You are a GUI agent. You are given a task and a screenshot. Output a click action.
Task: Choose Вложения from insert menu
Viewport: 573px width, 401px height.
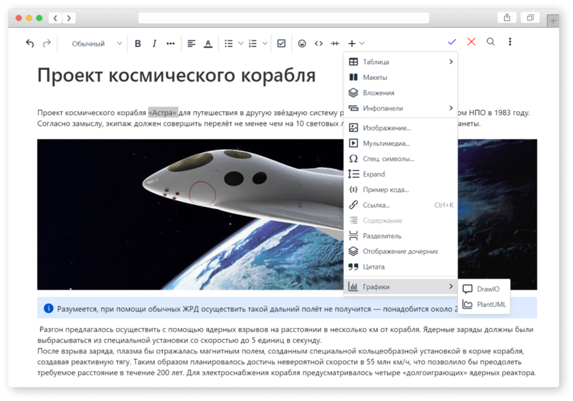(x=401, y=93)
